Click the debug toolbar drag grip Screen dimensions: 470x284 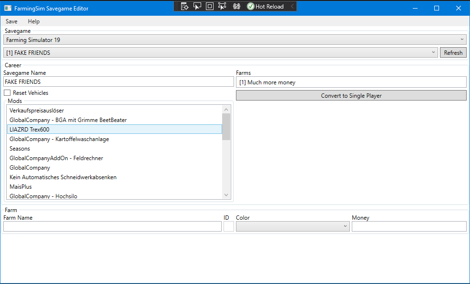(x=176, y=6)
